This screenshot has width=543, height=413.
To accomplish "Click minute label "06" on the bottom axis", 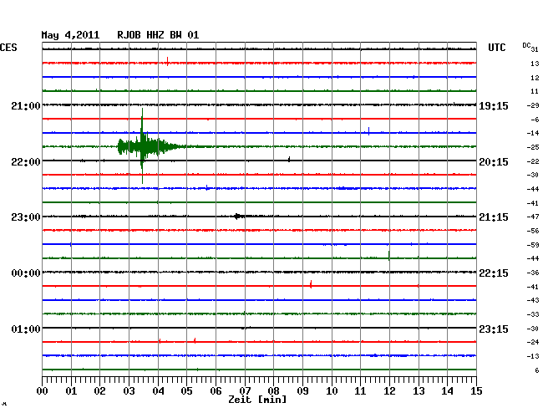I will (216, 391).
